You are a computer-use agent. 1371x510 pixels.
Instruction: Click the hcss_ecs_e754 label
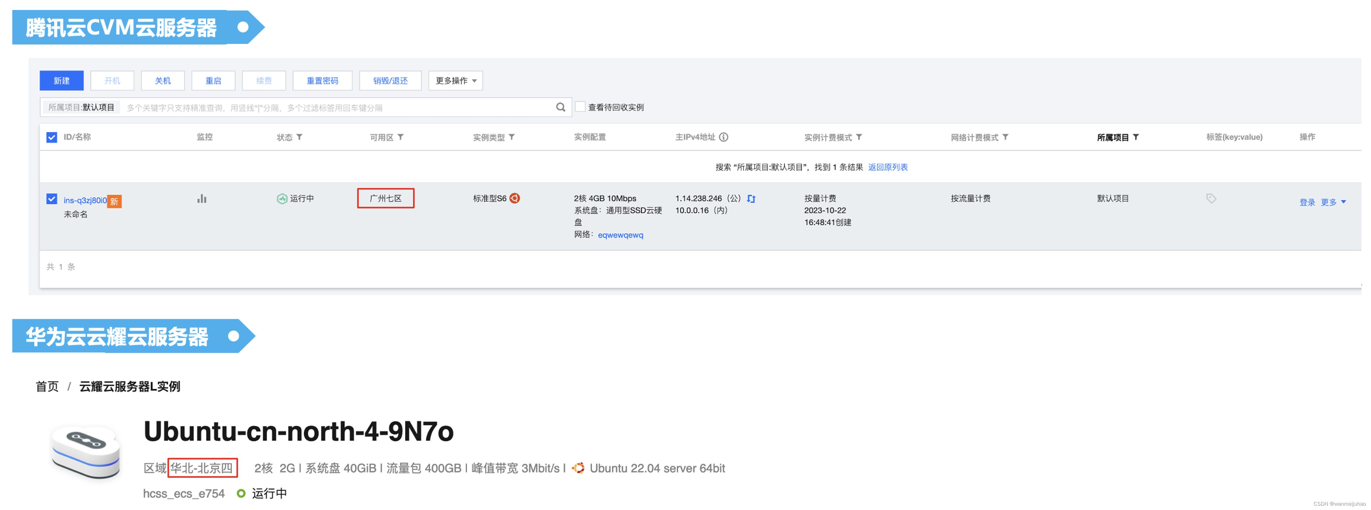tap(184, 494)
